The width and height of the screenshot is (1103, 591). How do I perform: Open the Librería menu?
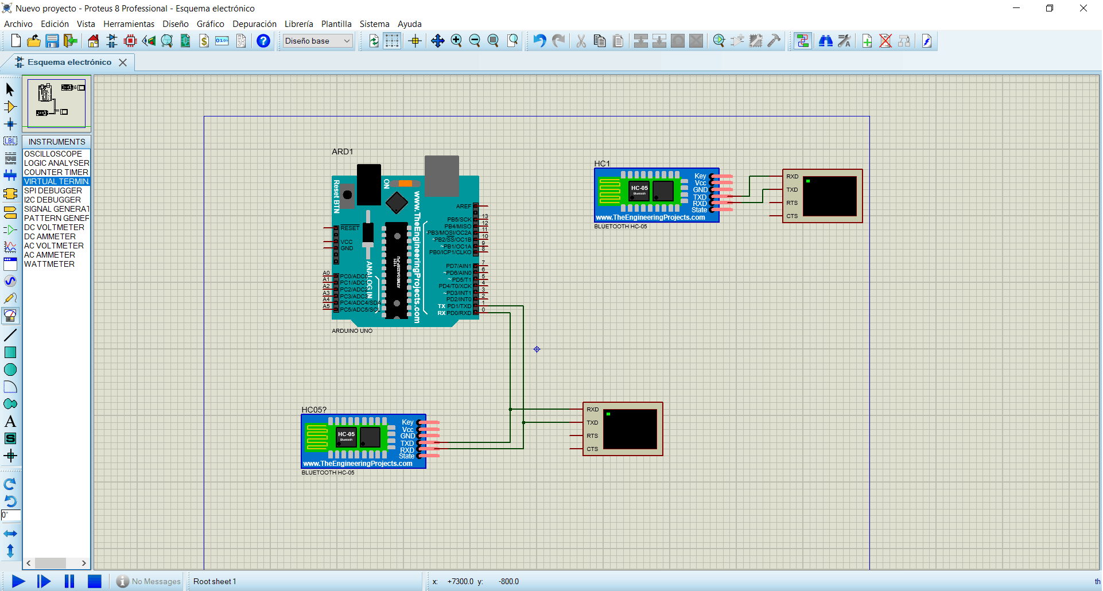299,24
